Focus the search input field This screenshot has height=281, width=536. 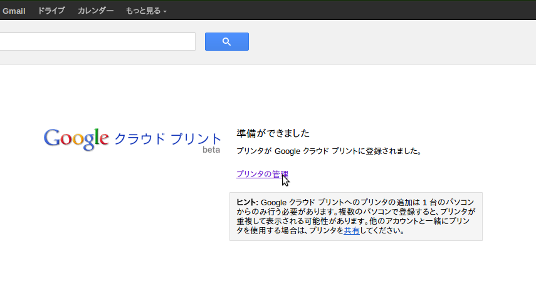click(x=97, y=42)
